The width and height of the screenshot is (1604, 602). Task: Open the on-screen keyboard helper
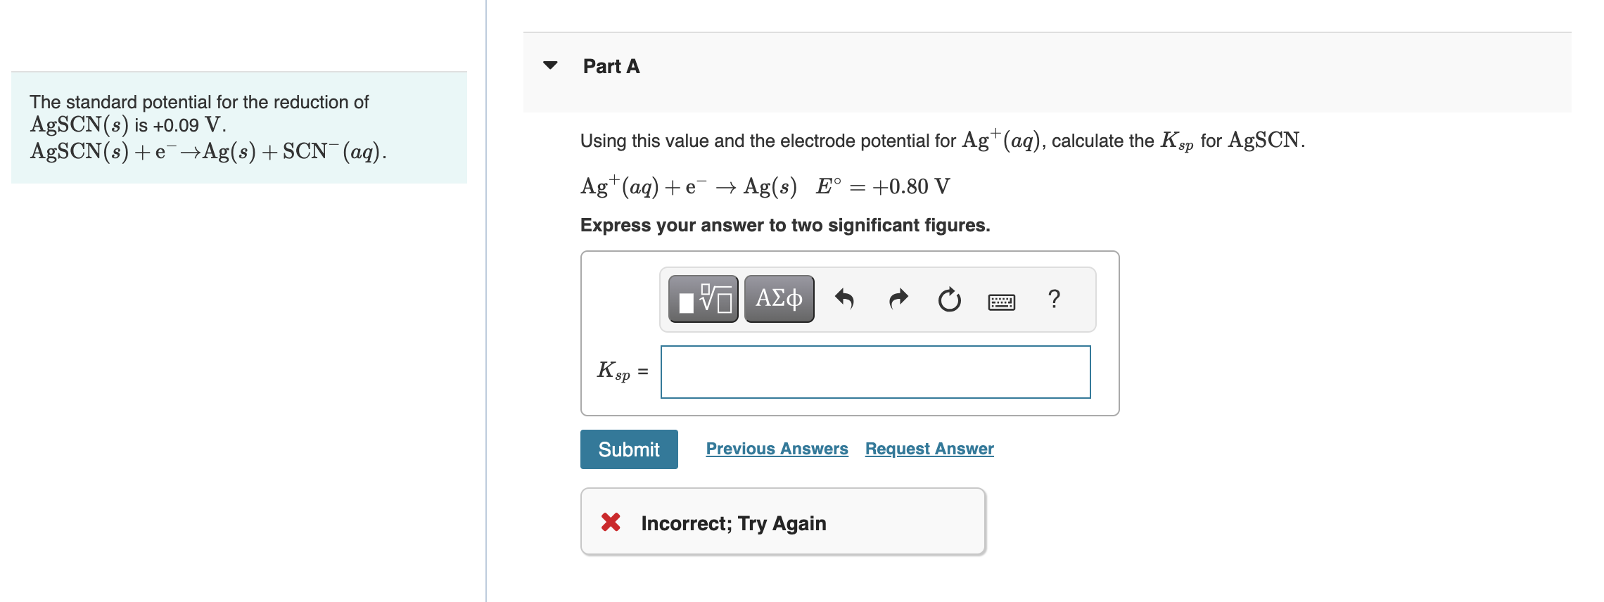[x=1000, y=299]
